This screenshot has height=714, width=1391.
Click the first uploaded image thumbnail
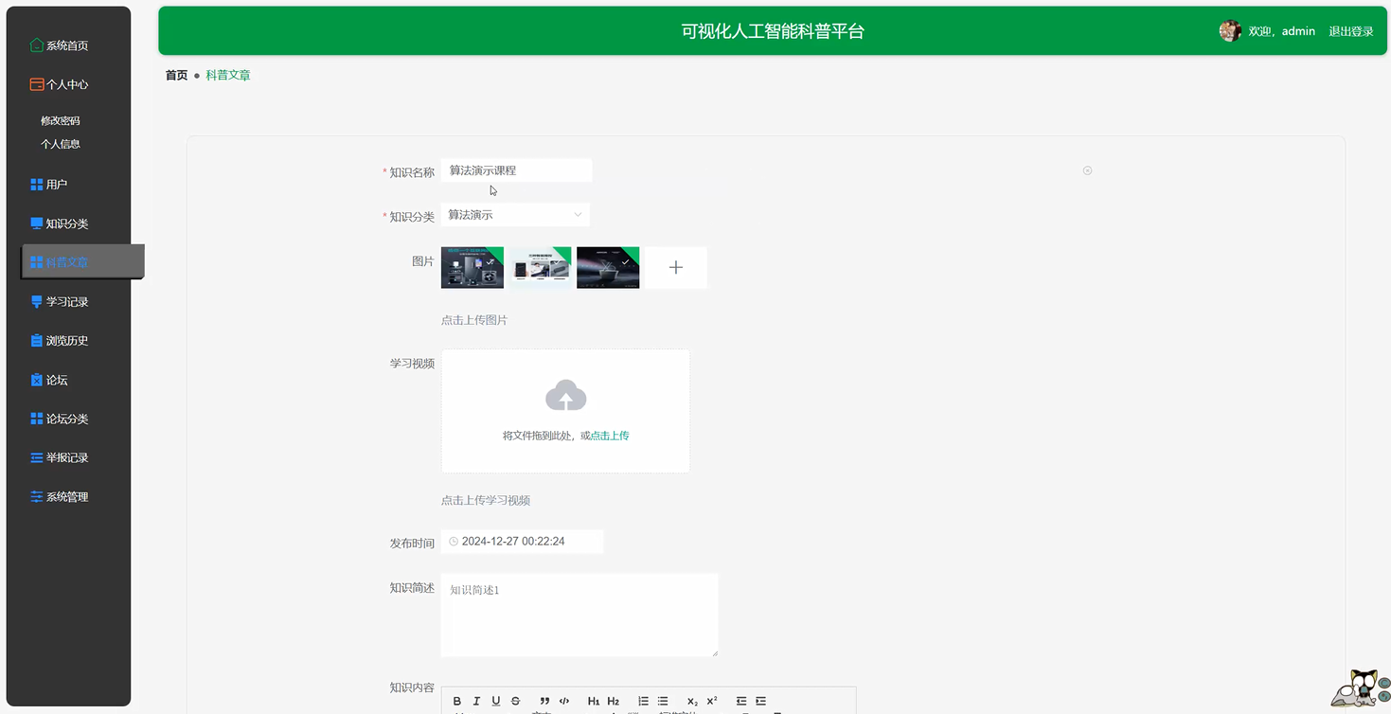click(x=472, y=267)
